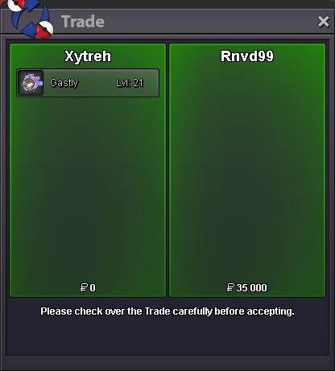Click the empty area under Gastly in Xytreh panel
The width and height of the screenshot is (335, 371).
pos(88,189)
